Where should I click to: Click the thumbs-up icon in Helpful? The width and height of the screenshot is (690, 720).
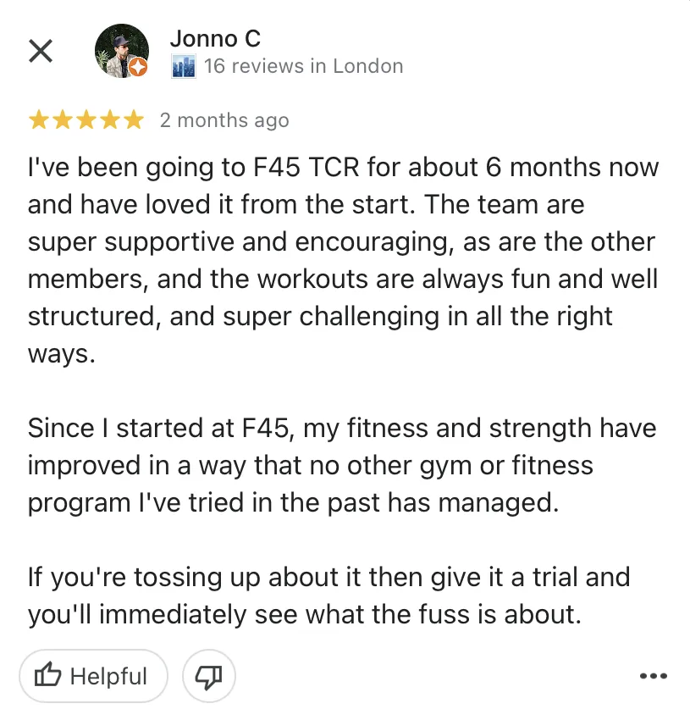48,676
